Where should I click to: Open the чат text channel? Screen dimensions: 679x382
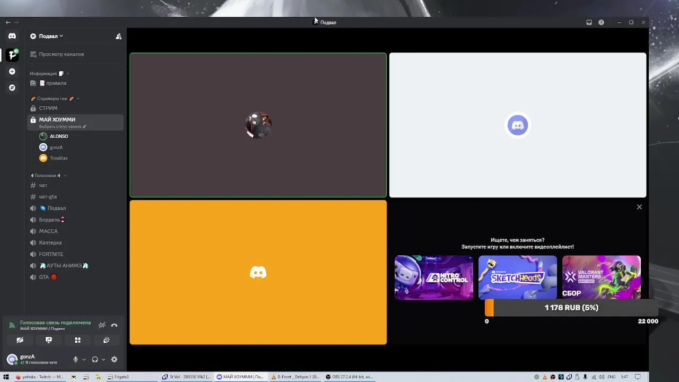[74, 185]
